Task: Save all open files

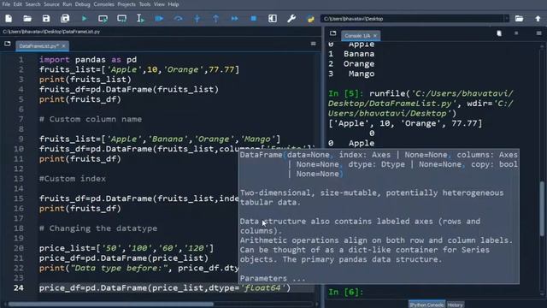Action: [65, 19]
